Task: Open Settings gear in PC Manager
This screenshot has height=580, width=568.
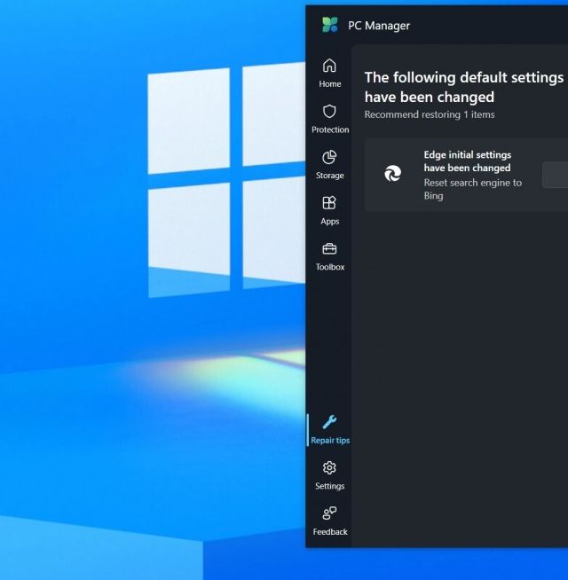Action: click(x=329, y=475)
